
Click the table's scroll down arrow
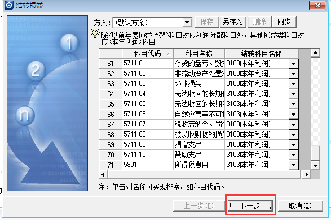click(x=315, y=165)
